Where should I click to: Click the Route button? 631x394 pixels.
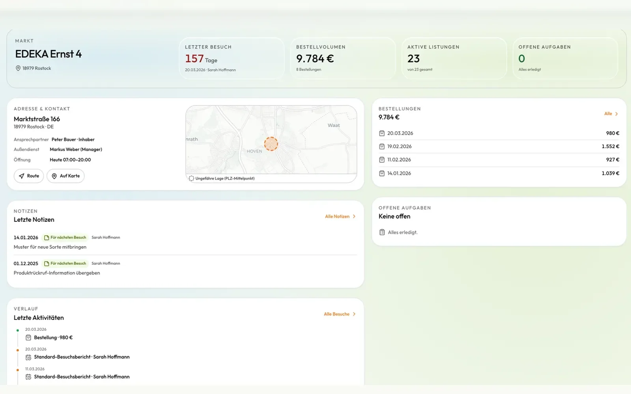[29, 176]
